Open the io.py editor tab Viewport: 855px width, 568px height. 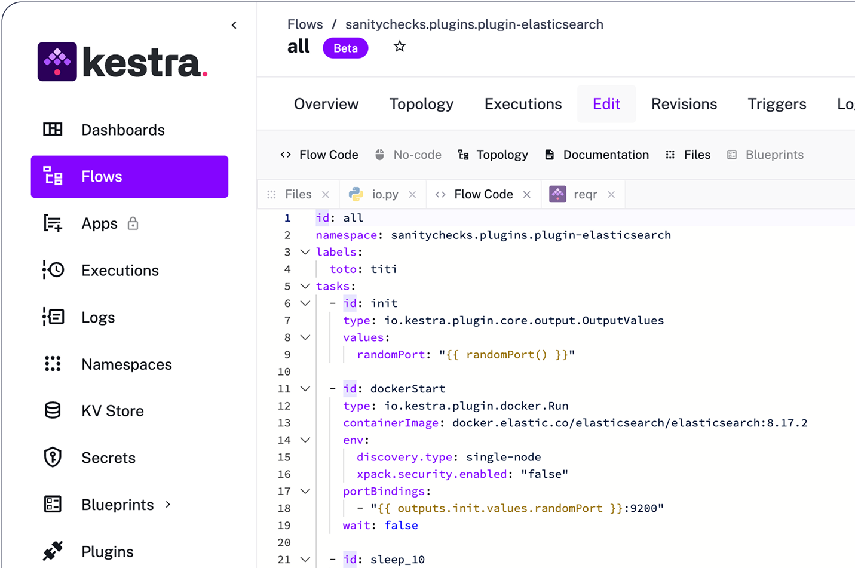(384, 194)
